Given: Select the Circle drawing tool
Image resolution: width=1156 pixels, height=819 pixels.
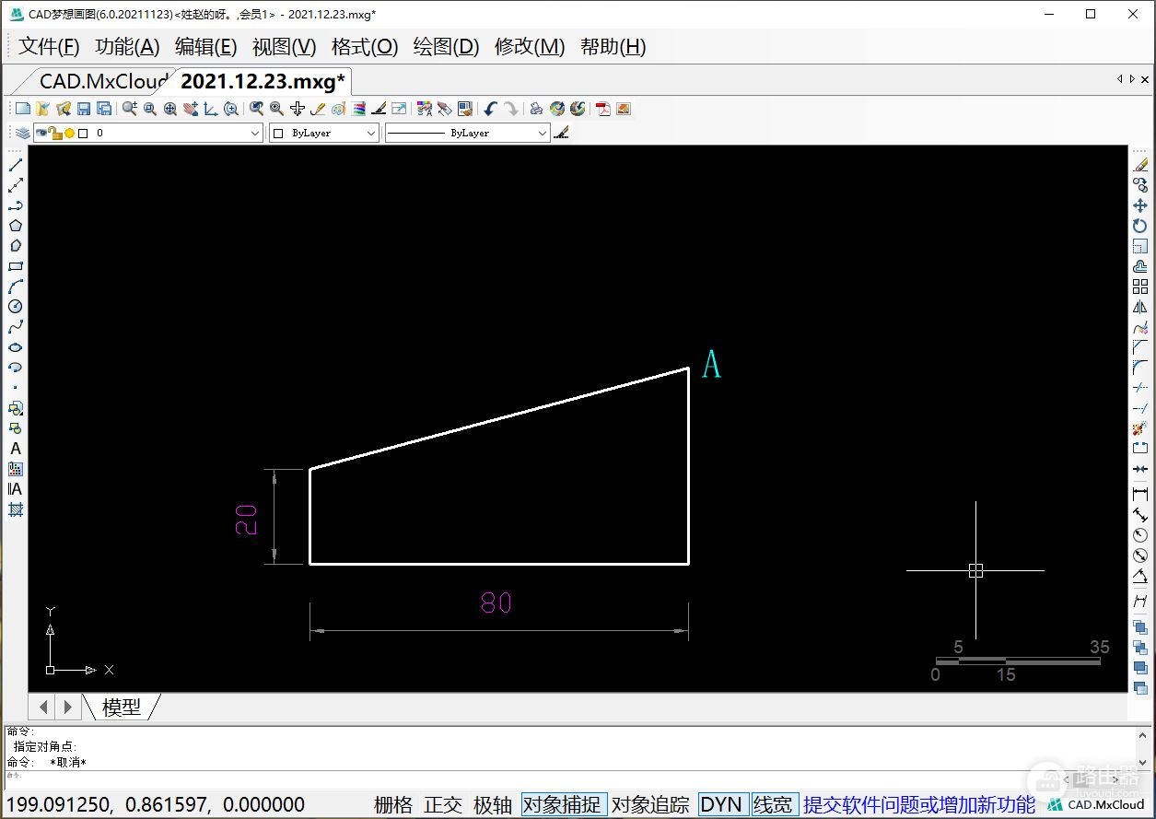Looking at the screenshot, I should pyautogui.click(x=16, y=307).
